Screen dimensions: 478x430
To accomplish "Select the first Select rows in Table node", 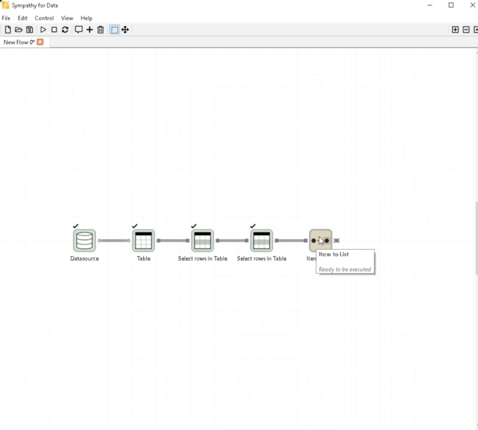I will point(203,240).
